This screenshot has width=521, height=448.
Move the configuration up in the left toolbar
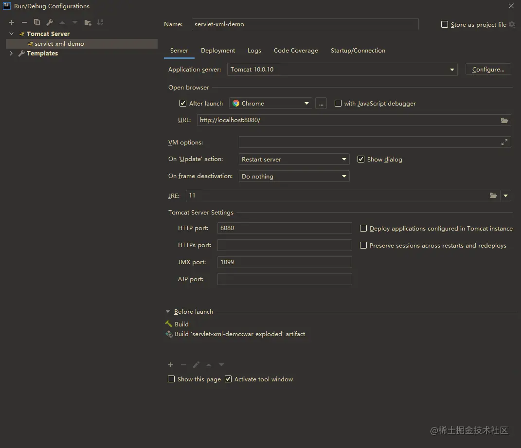point(62,22)
